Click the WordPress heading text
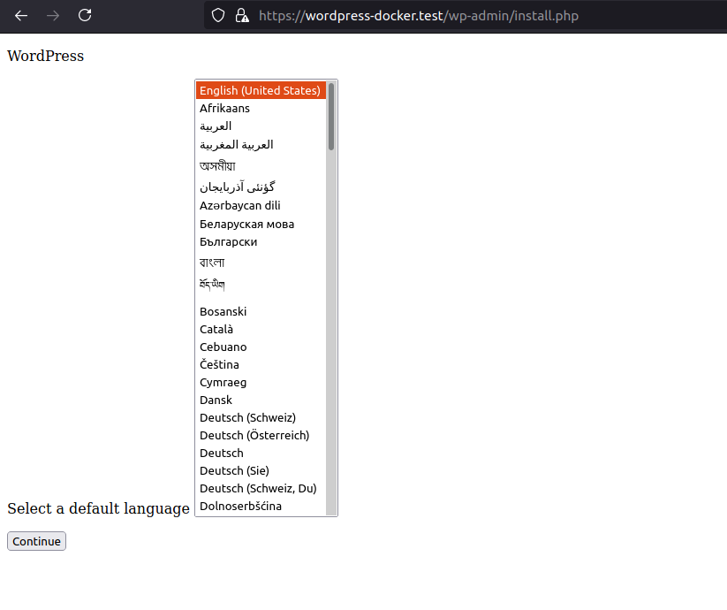 [45, 56]
